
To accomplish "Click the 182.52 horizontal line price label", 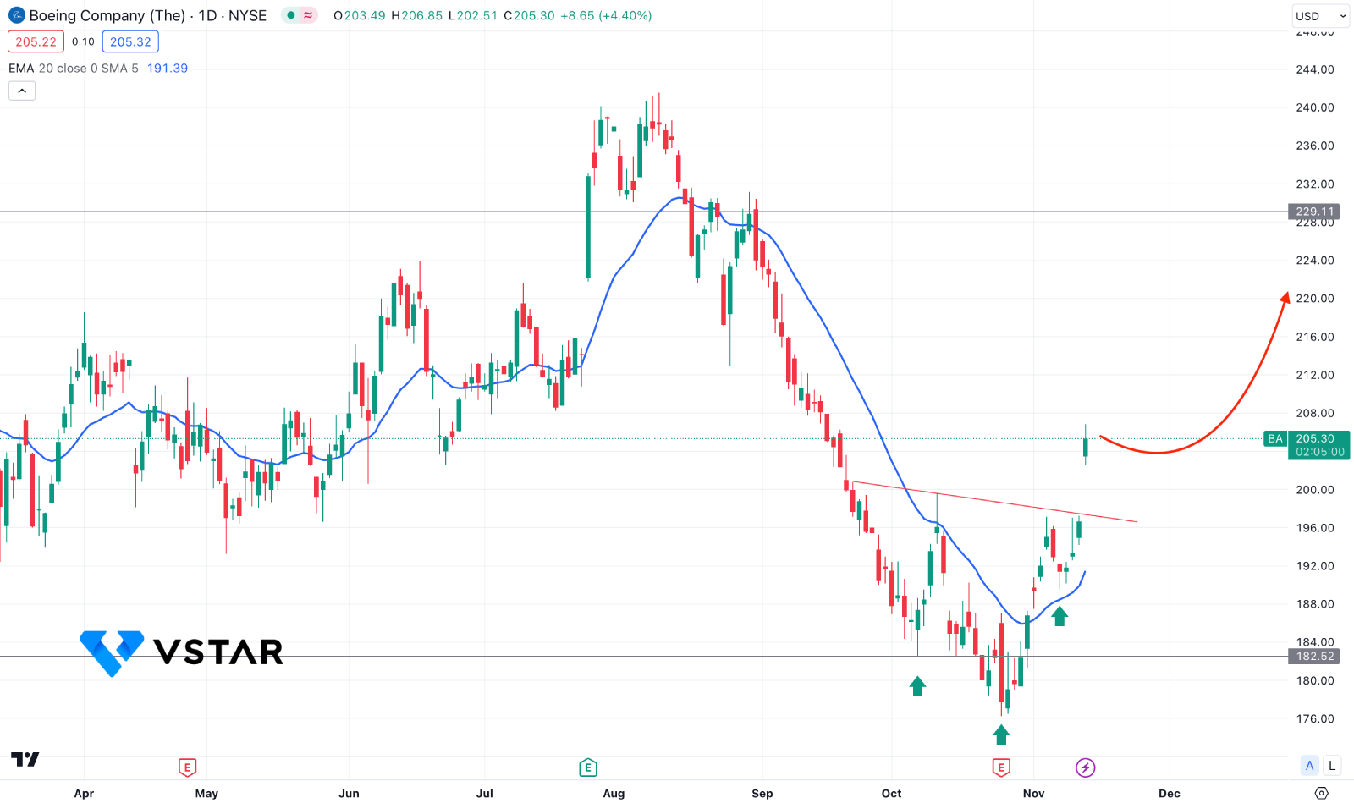I will (1314, 656).
